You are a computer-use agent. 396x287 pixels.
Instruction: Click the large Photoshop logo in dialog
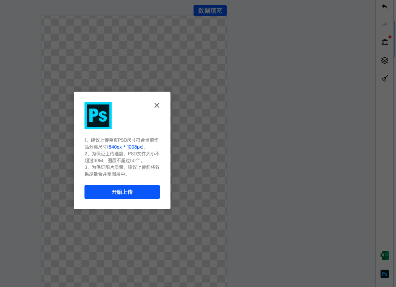pyautogui.click(x=98, y=116)
